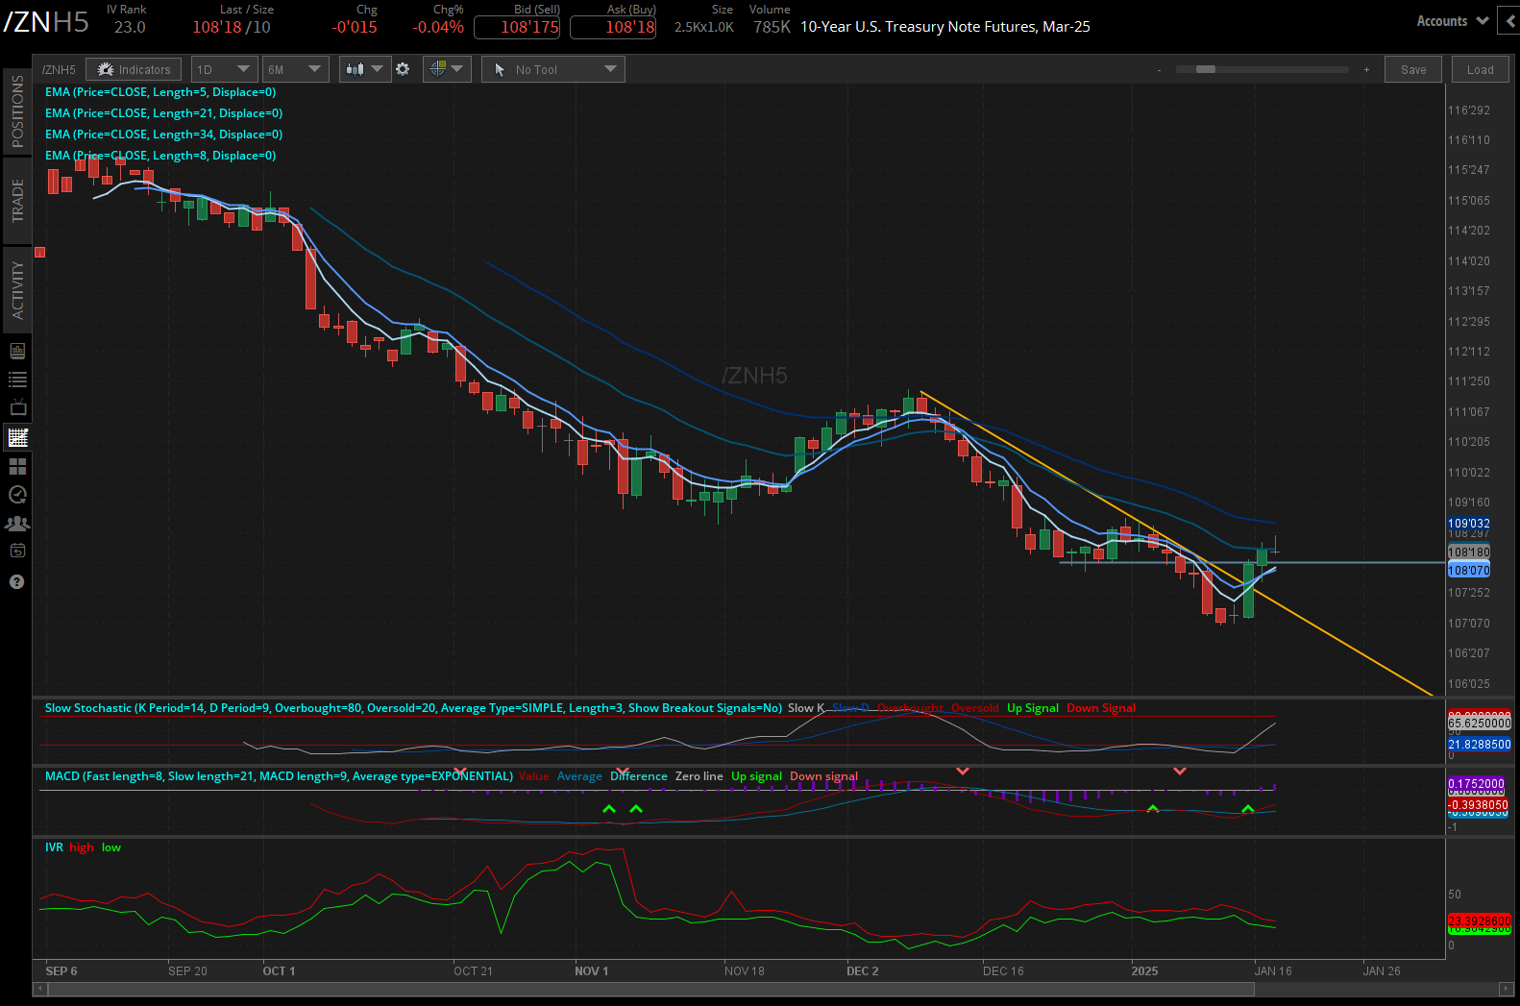
Task: Open the clock history icon
Action: tap(17, 495)
